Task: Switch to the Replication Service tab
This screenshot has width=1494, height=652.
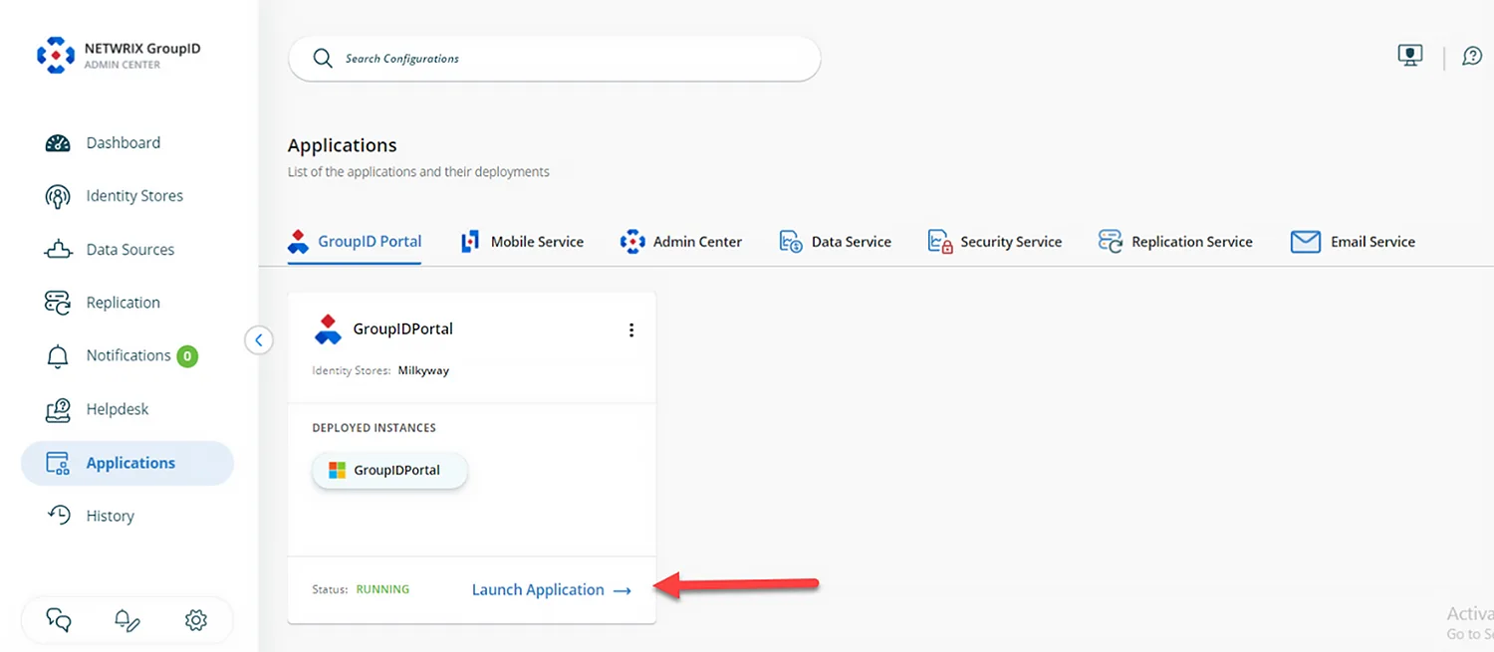Action: tap(1175, 242)
